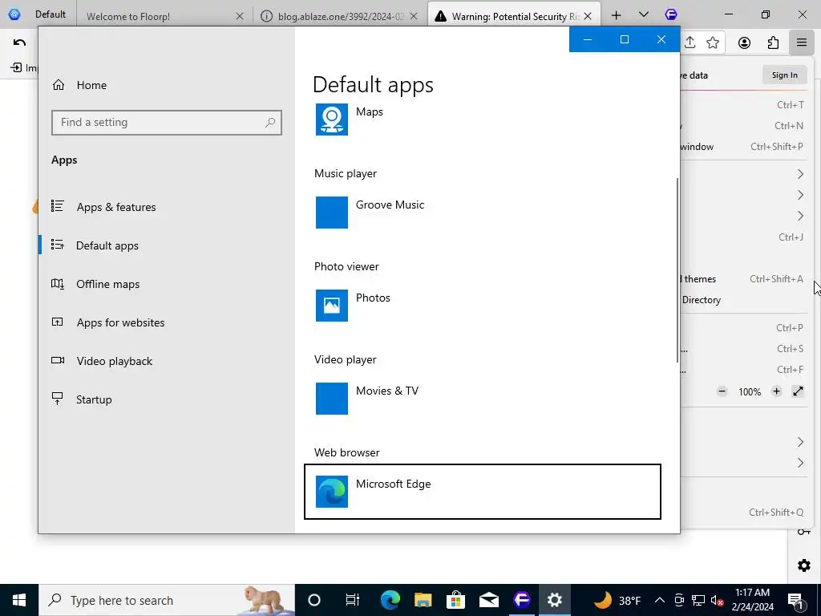The height and width of the screenshot is (616, 821).
Task: Close the blog.ablaze.one tab
Action: 414,16
